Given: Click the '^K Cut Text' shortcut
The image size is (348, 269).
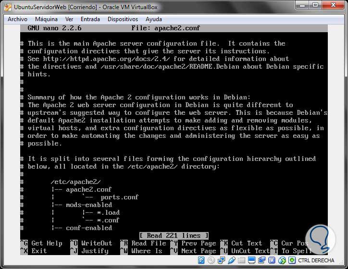Looking at the screenshot, I should (x=241, y=243).
